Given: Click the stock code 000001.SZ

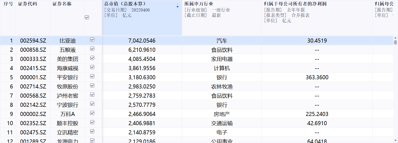Looking at the screenshot, I should 33,77.
